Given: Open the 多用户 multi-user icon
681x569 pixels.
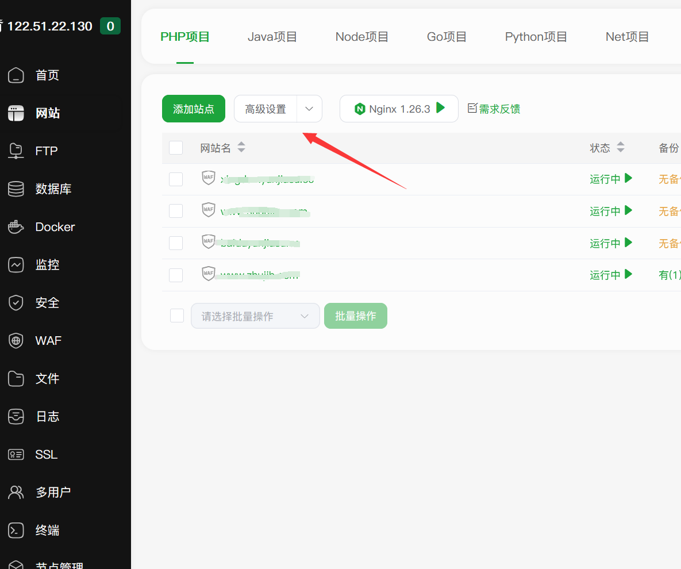Looking at the screenshot, I should (x=16, y=492).
